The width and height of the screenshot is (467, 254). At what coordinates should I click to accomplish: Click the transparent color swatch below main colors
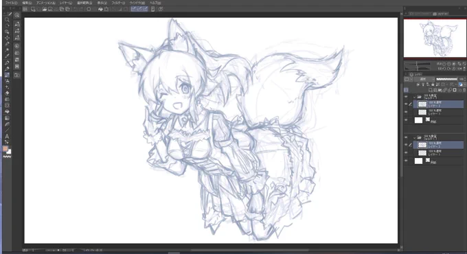7,157
